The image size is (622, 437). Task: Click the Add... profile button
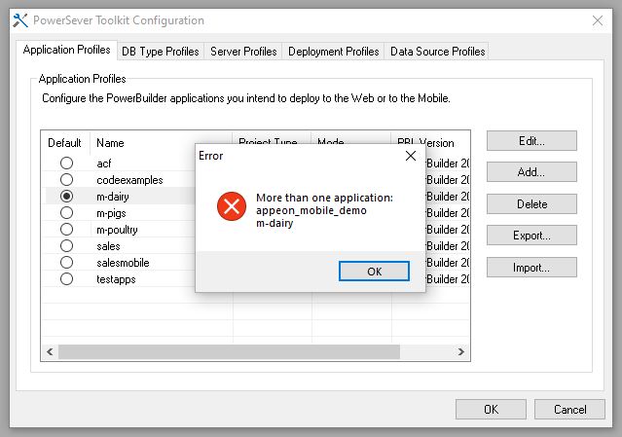click(531, 172)
